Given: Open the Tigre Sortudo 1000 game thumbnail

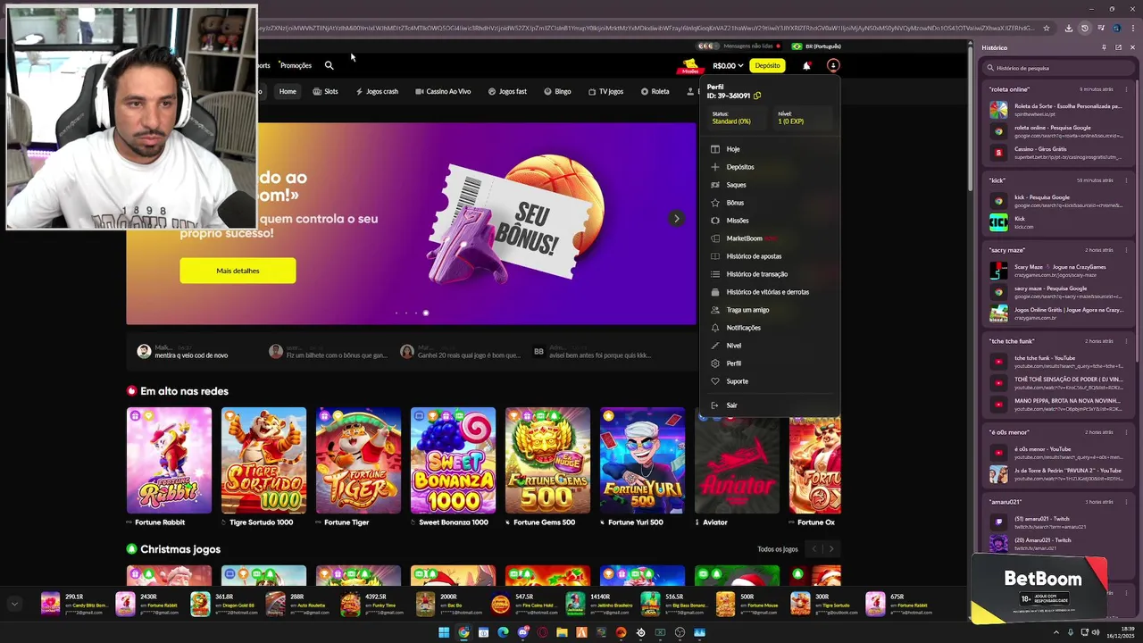Looking at the screenshot, I should tap(263, 461).
